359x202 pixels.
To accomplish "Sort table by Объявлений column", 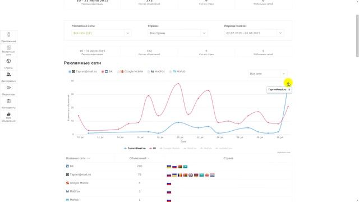I will [139, 158].
